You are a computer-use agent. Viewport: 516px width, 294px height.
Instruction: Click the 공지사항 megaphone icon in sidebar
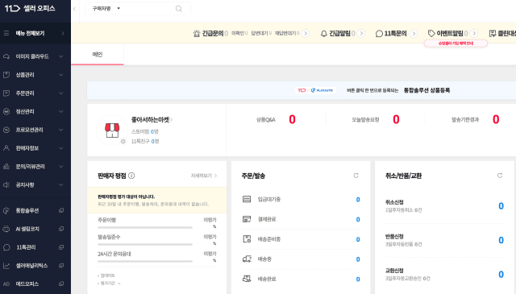click(6, 184)
